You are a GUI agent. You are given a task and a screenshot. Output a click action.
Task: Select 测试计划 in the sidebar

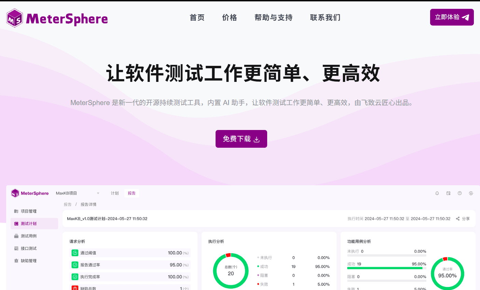pyautogui.click(x=34, y=223)
